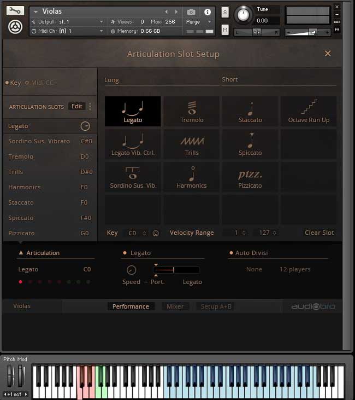
Task: Toggle the Mute (M) button
Action: 225,30
